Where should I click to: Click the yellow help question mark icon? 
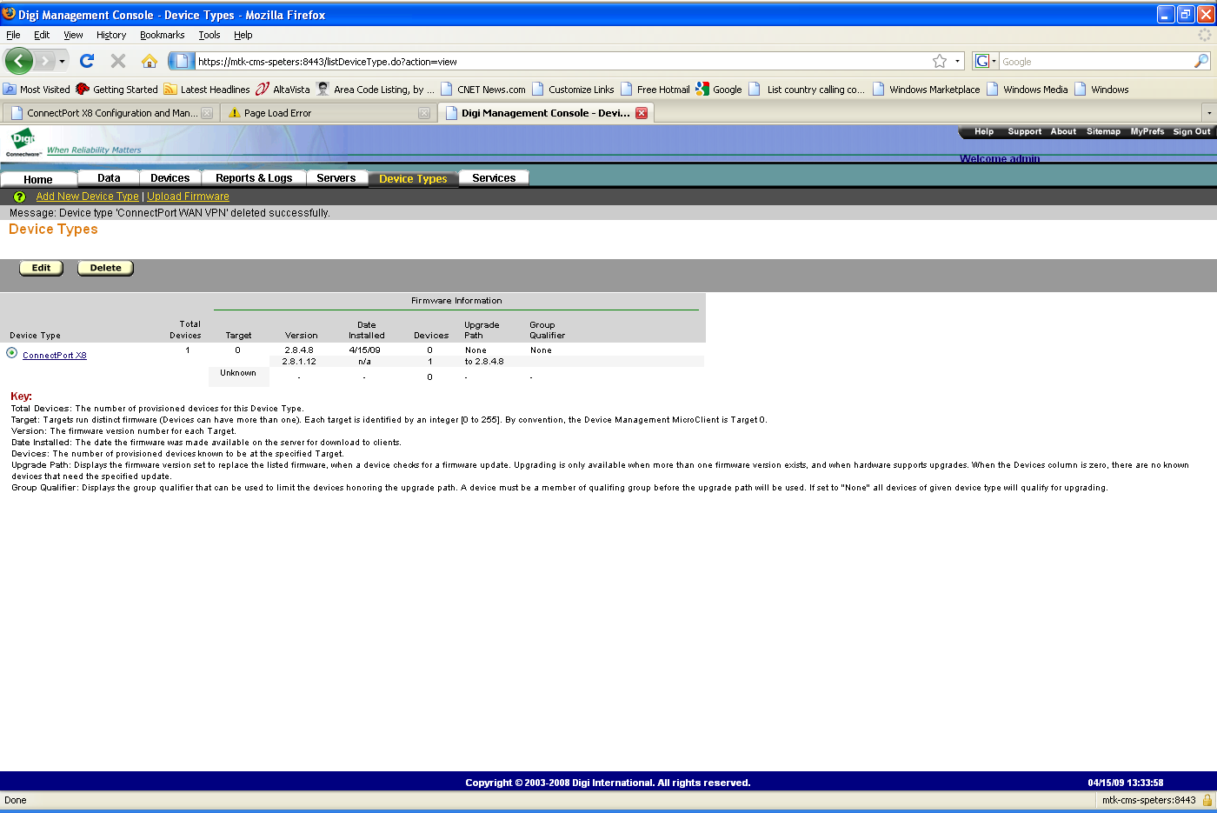pos(19,197)
